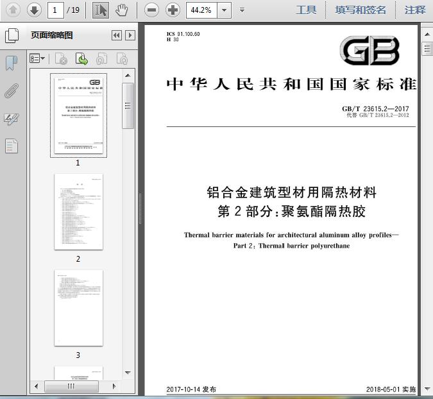Click the document vertical scrollbar handle
Screen dimensions: 433x399
[427, 49]
